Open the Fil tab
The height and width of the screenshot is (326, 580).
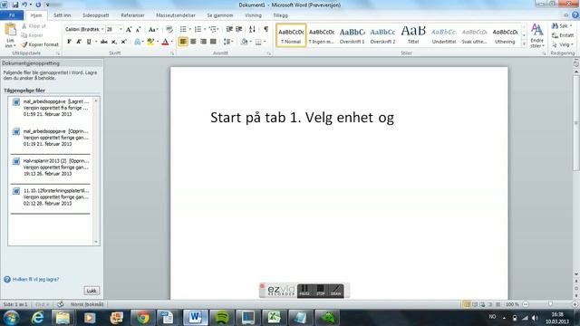[x=12, y=15]
